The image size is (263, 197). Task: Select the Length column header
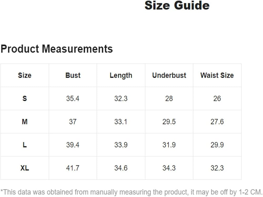click(x=121, y=75)
